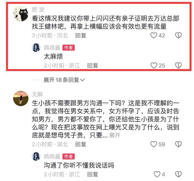Click the chevron next to 展开18条回复

coord(82,80)
